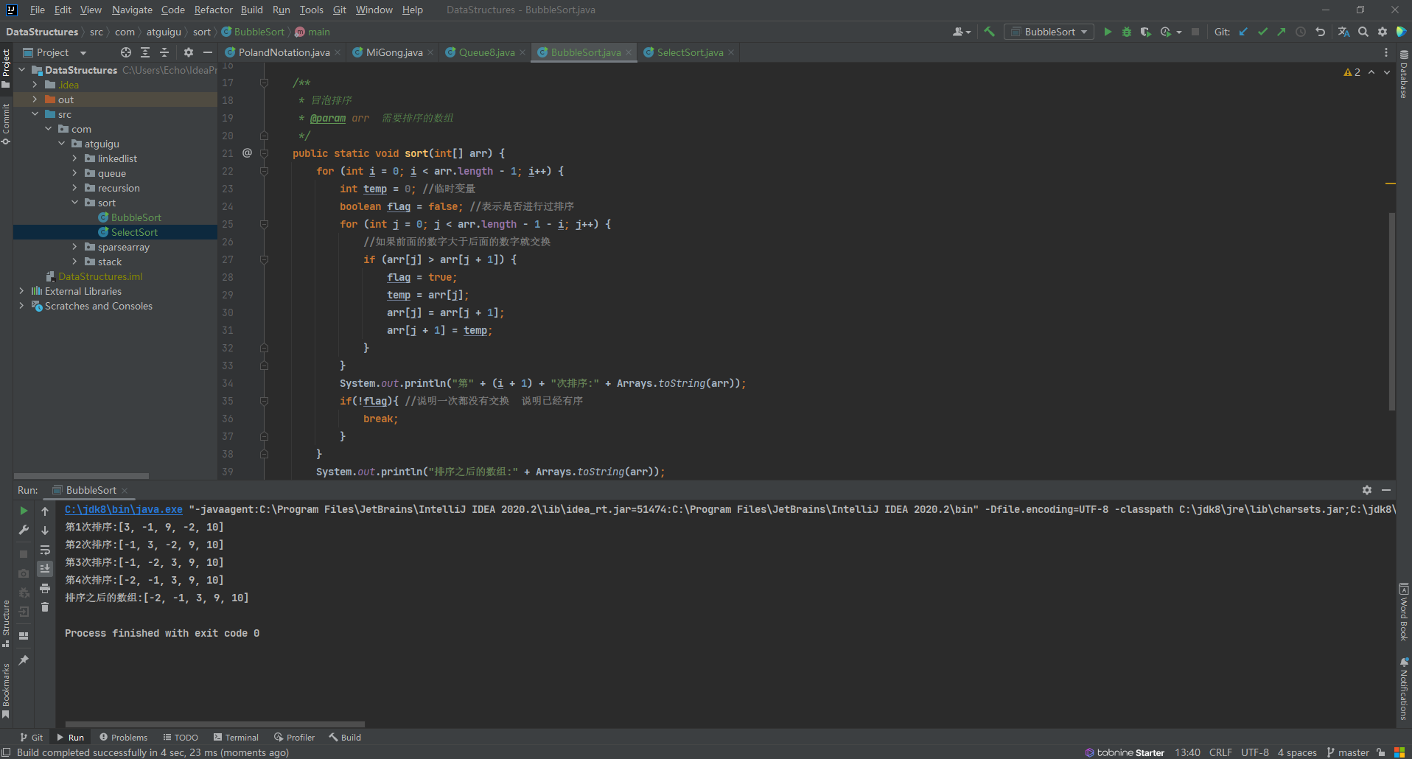Open Search Everywhere magnifier icon

(x=1363, y=32)
